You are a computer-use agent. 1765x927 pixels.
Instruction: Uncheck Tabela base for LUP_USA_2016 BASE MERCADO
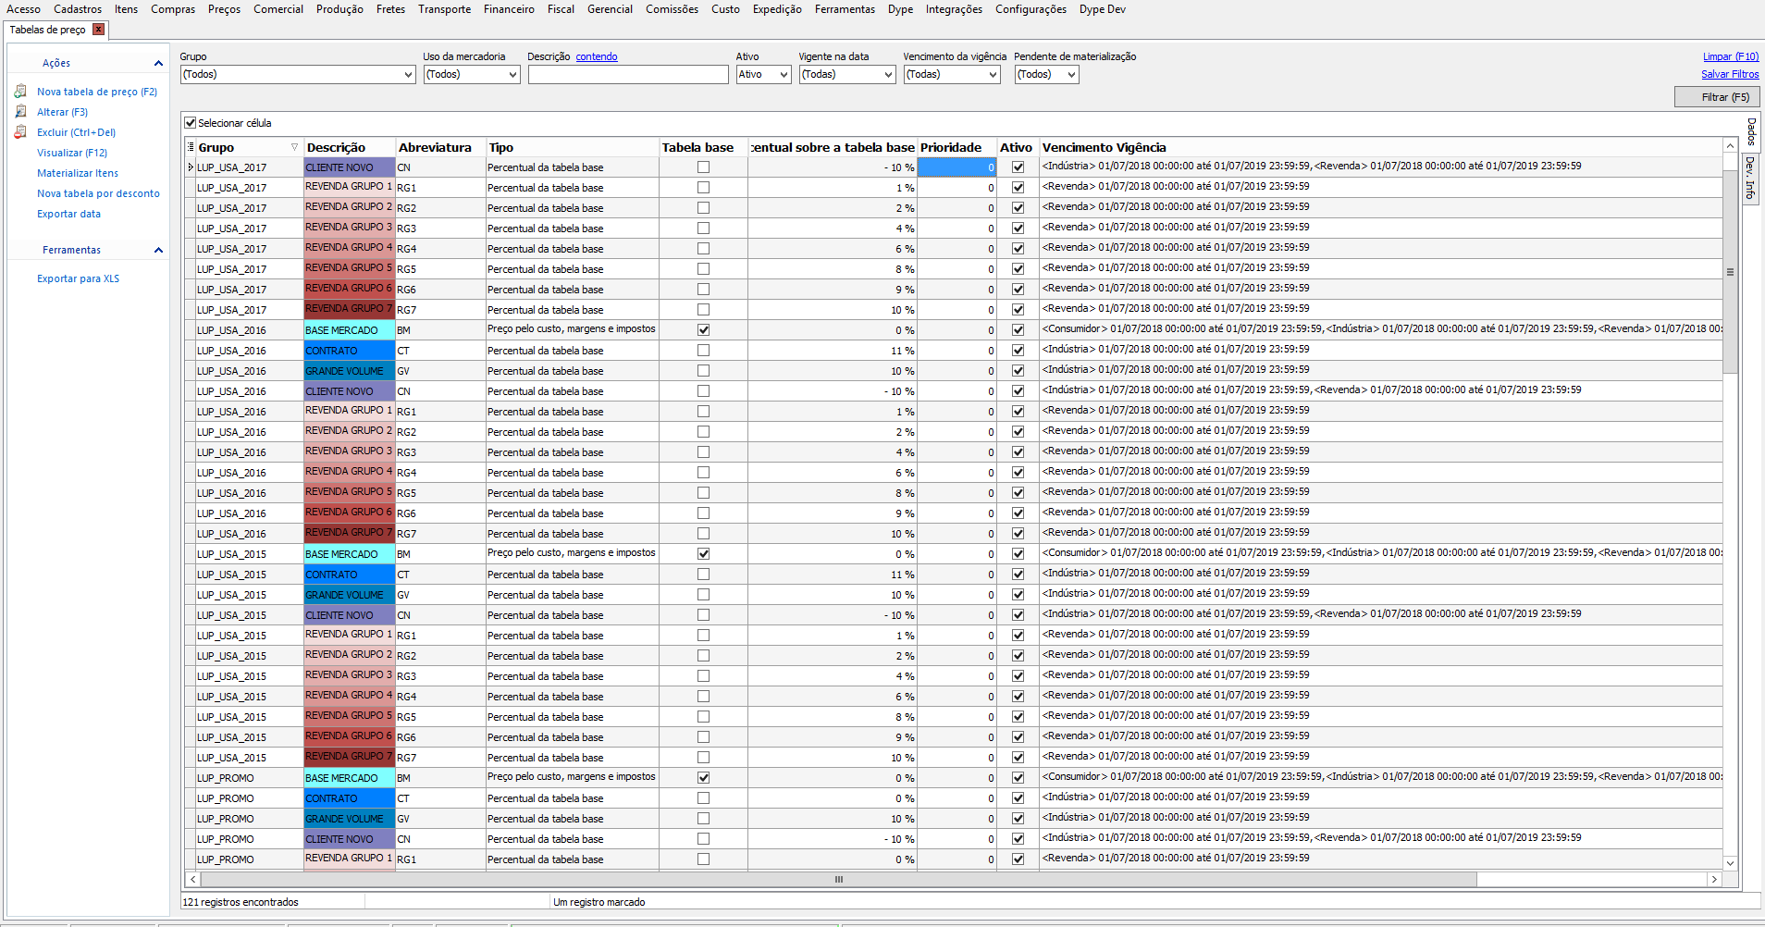tap(703, 330)
